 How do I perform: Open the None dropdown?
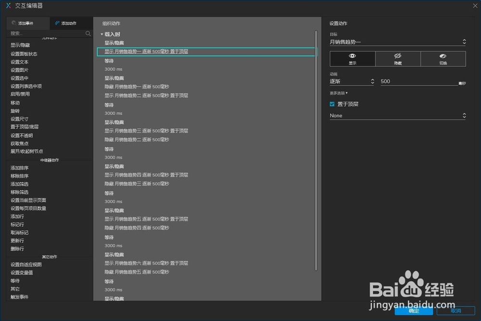click(x=398, y=116)
